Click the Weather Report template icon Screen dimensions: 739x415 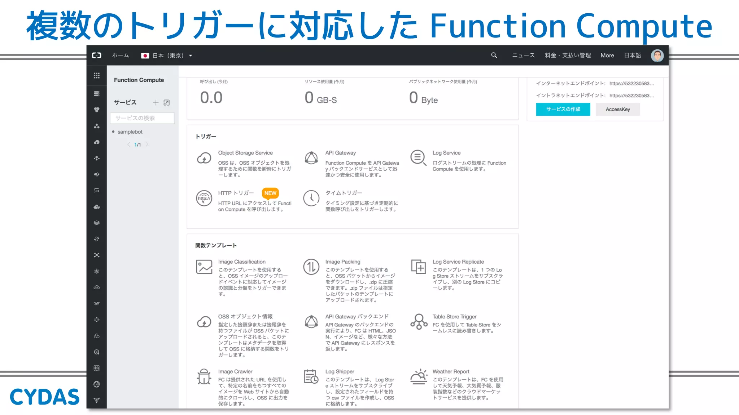click(x=419, y=377)
